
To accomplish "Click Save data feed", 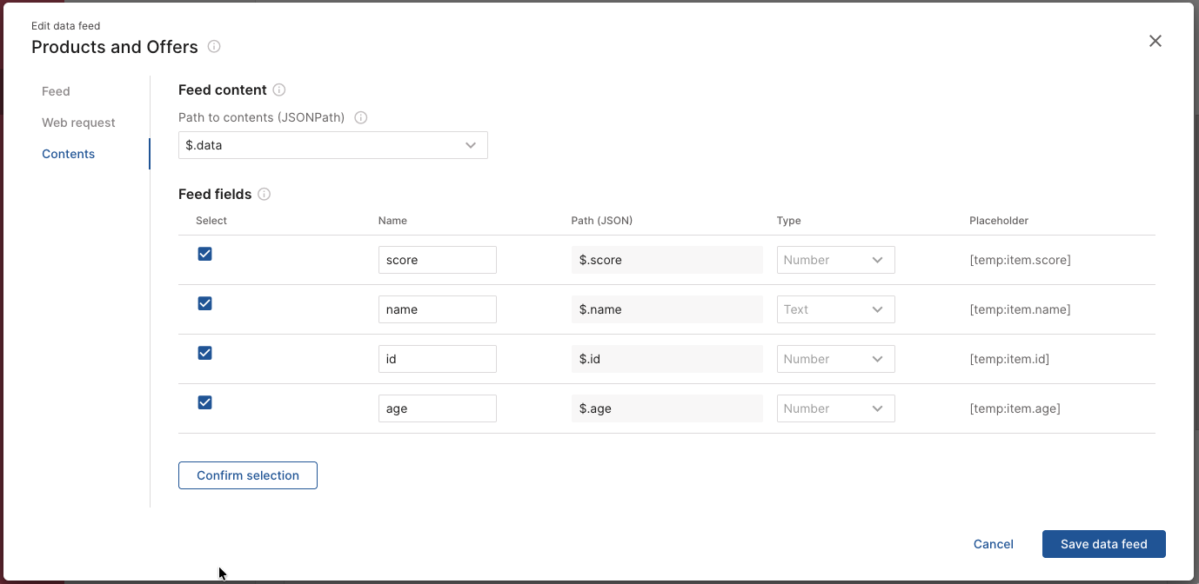I will [x=1103, y=544].
